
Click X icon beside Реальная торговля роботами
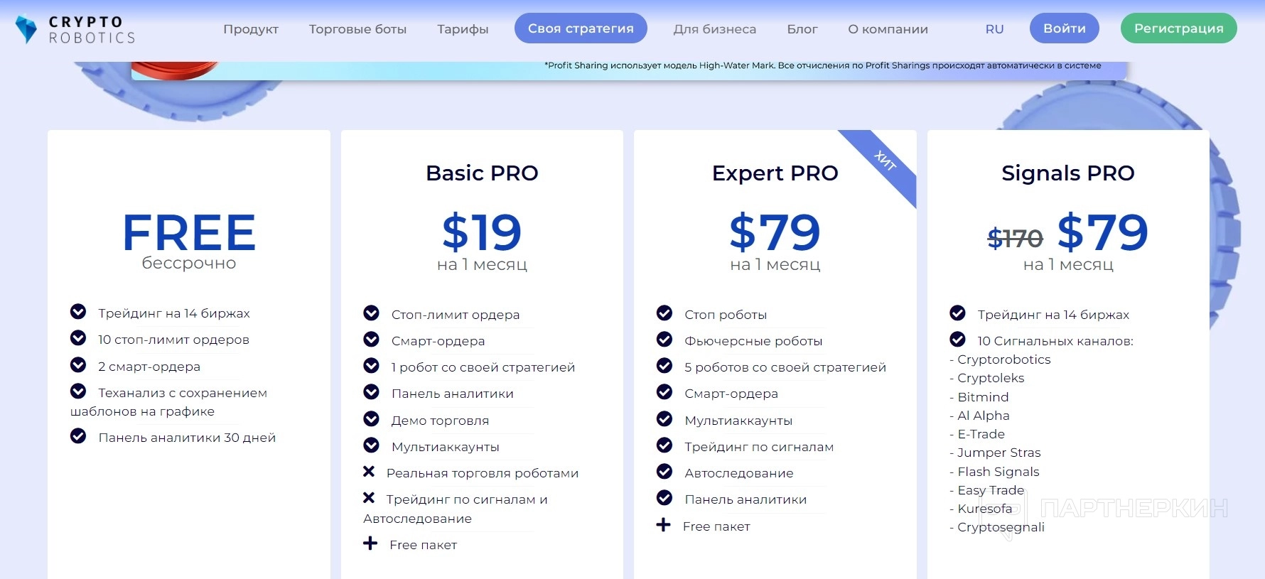click(369, 472)
